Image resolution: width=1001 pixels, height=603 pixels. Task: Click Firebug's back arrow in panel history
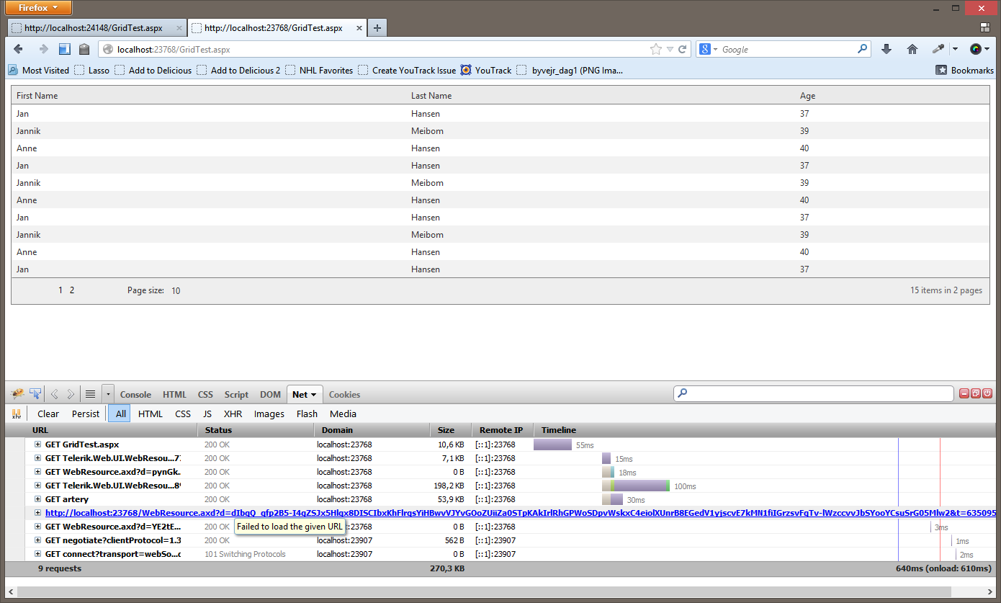tap(55, 394)
